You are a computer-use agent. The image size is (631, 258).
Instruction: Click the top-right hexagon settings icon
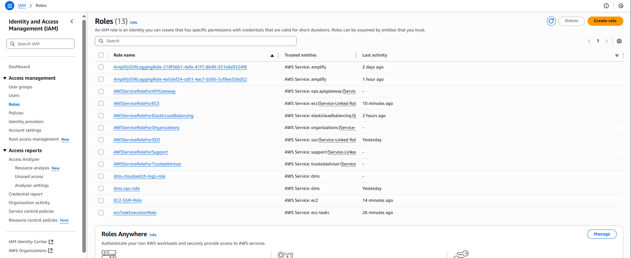[x=621, y=6]
